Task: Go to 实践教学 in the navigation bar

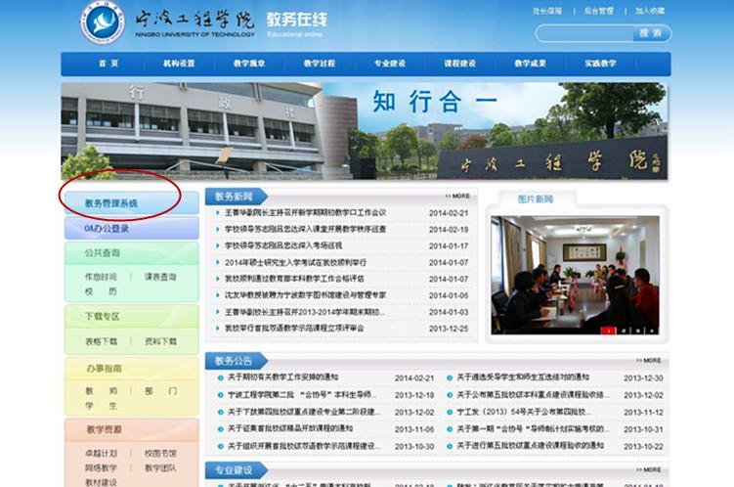Action: click(600, 64)
